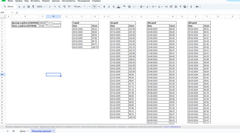Open the zoom 100% dropdown

coord(41,7)
